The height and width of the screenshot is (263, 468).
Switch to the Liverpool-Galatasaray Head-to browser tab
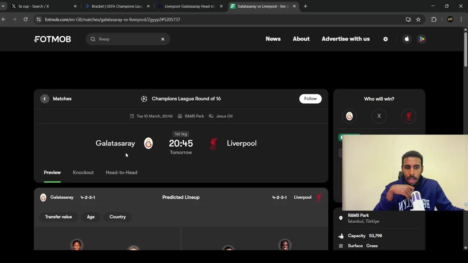pos(190,6)
